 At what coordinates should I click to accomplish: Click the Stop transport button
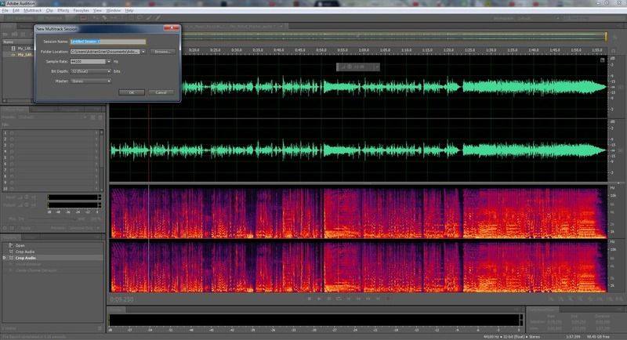coord(309,298)
